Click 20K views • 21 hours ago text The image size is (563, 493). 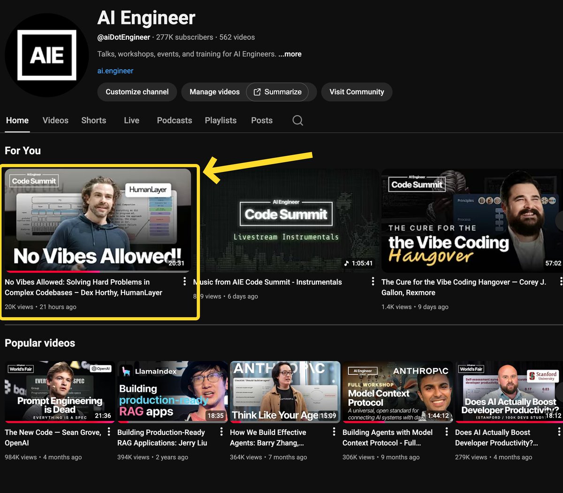[40, 307]
